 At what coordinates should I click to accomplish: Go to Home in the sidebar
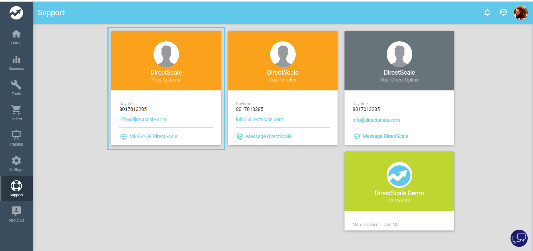click(x=16, y=37)
